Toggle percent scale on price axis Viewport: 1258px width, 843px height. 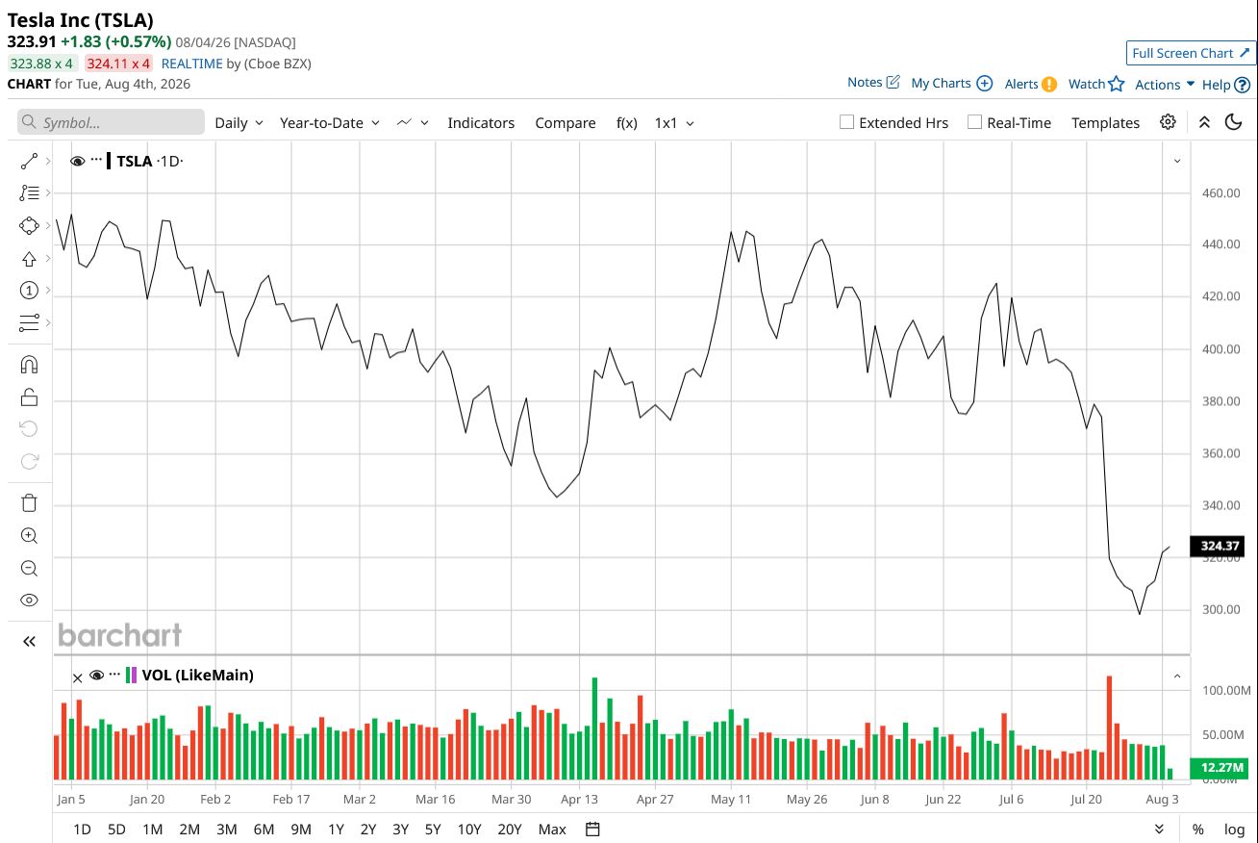coord(1198,829)
